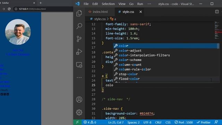Click line number 25 in gutter
The width and height of the screenshot is (222, 125).
pos(93,85)
